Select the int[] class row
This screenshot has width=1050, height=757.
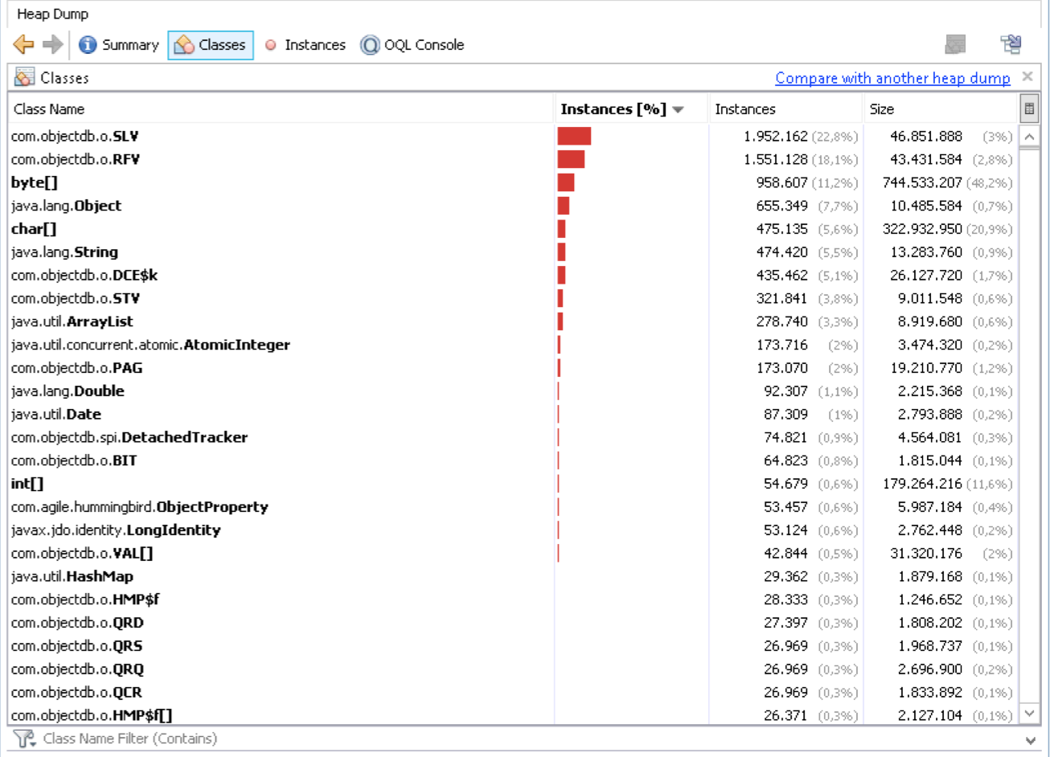tap(514, 484)
